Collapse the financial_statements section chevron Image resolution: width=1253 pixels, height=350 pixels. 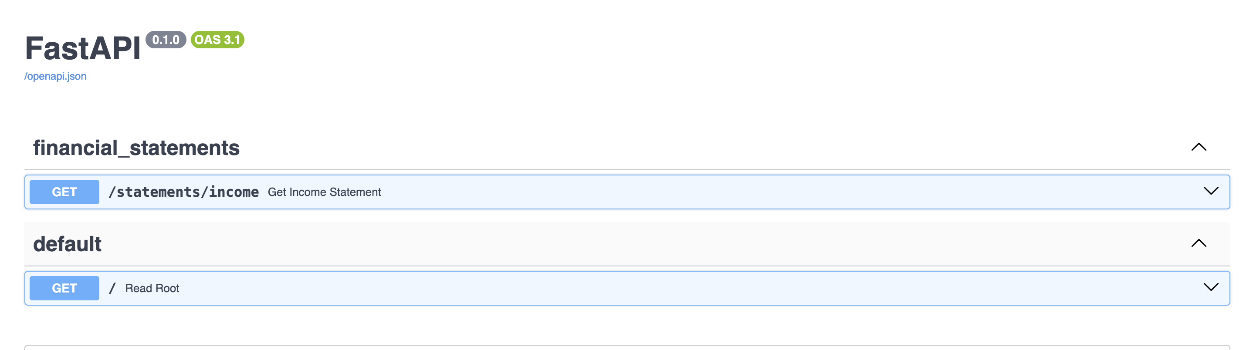(x=1199, y=147)
